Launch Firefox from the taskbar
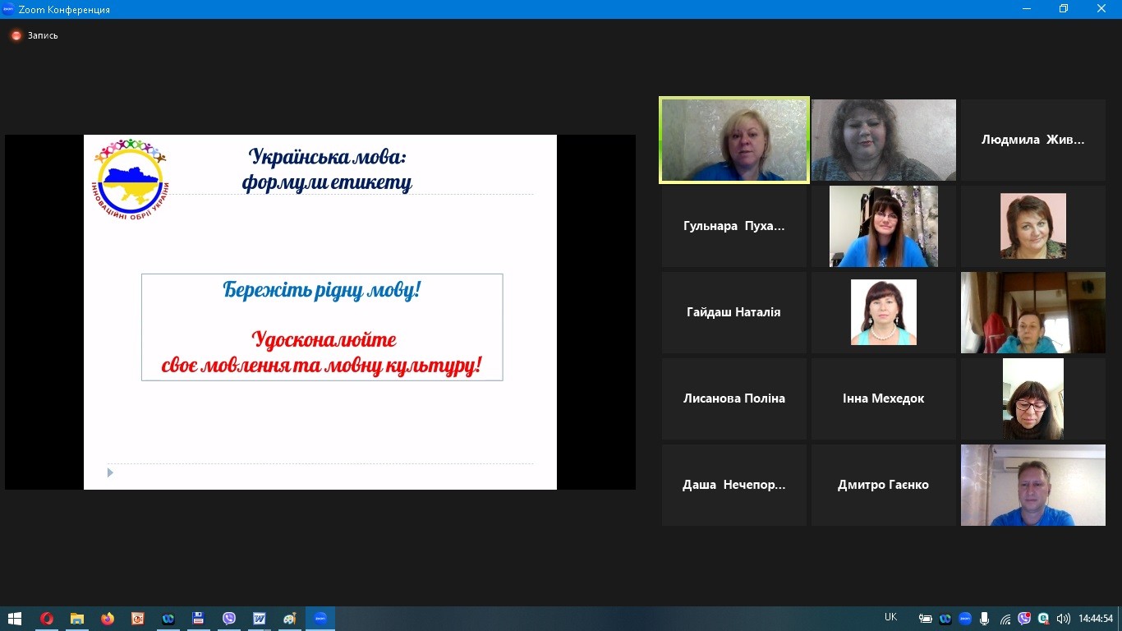Image resolution: width=1122 pixels, height=631 pixels. tap(108, 619)
